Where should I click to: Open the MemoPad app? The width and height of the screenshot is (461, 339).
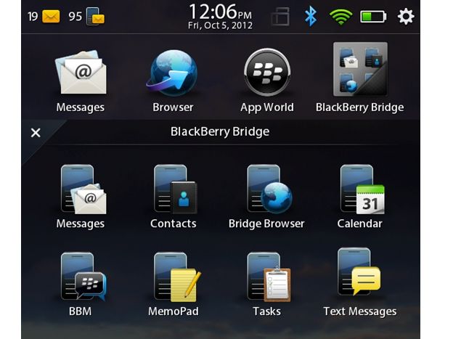[x=177, y=277]
